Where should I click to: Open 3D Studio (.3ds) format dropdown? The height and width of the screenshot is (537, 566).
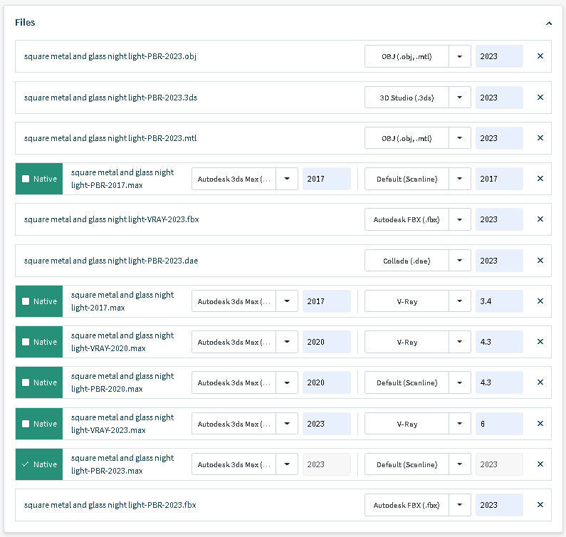[x=459, y=98]
